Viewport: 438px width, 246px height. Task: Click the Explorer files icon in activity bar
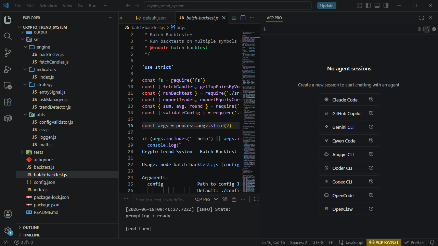pos(8,19)
